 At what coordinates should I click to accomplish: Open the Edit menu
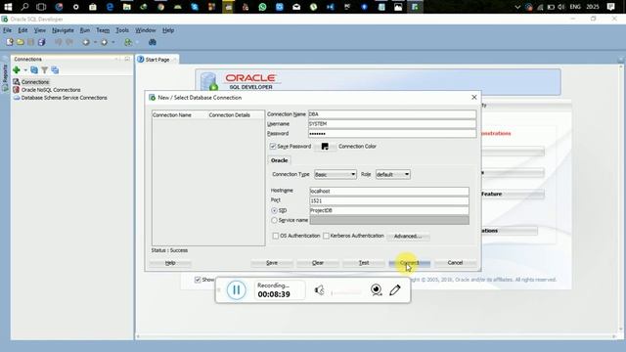pos(22,30)
